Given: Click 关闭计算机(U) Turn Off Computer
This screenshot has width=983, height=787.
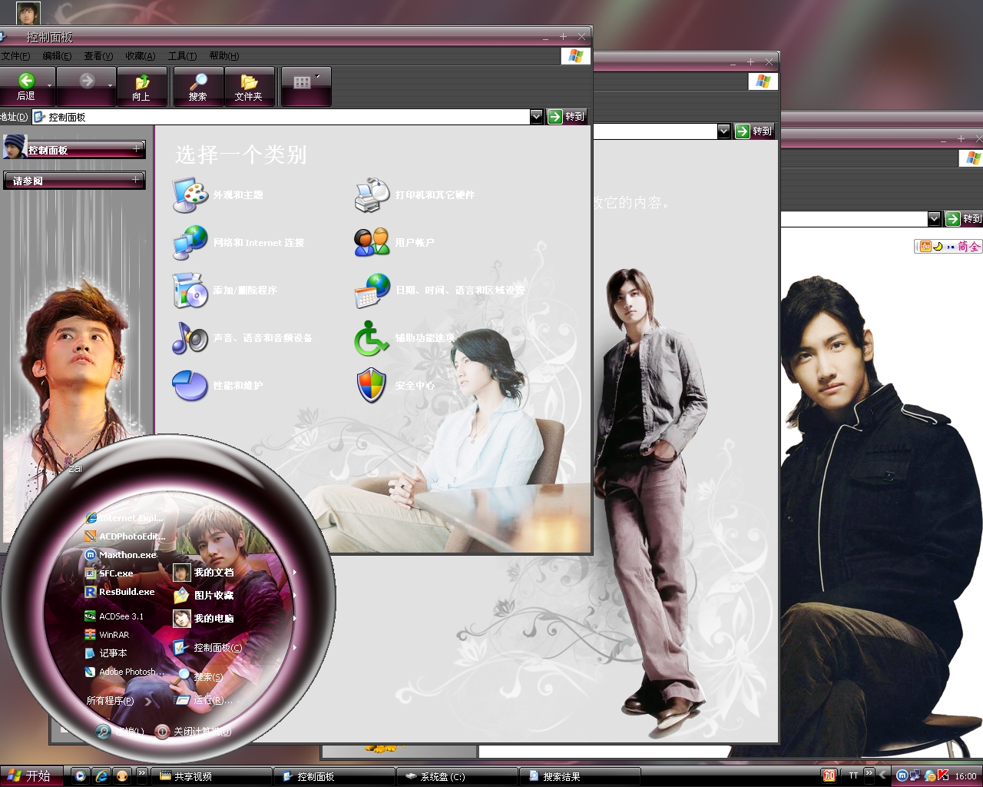Looking at the screenshot, I should click(194, 732).
